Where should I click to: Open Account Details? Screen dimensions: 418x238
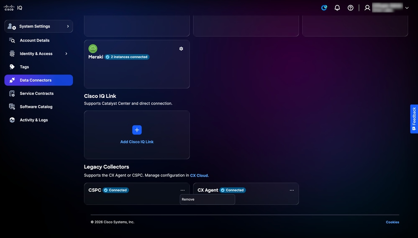click(x=35, y=40)
